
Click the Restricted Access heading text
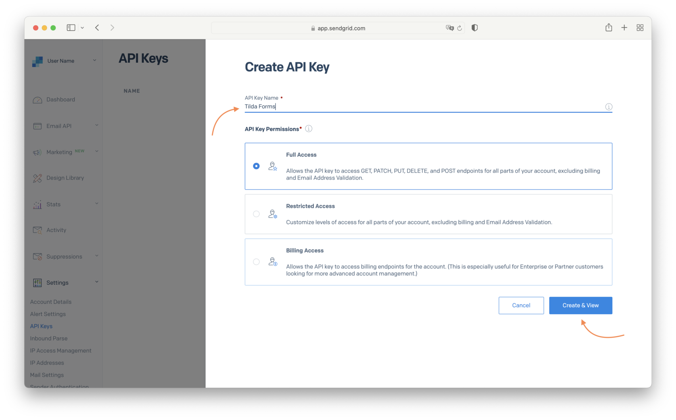coord(310,206)
